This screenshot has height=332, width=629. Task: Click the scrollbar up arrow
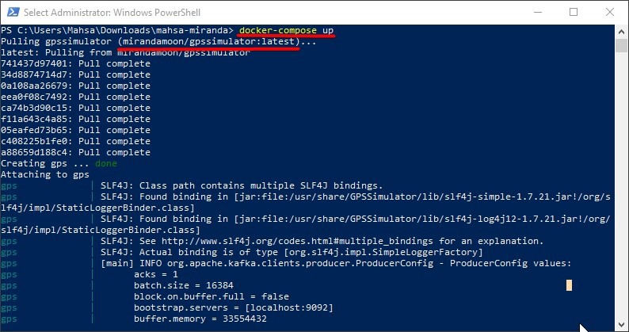621,32
